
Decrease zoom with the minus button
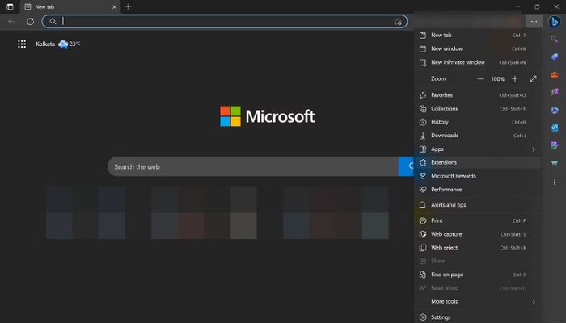pos(480,78)
